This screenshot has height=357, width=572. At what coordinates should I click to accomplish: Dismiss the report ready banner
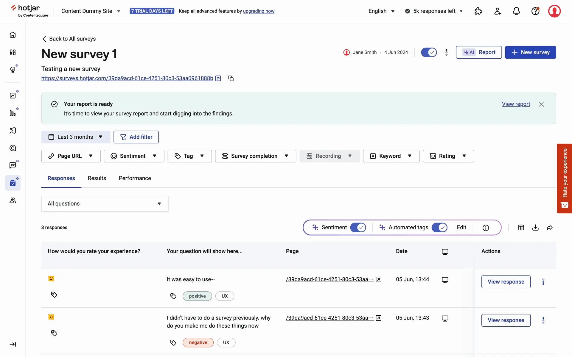click(x=541, y=104)
